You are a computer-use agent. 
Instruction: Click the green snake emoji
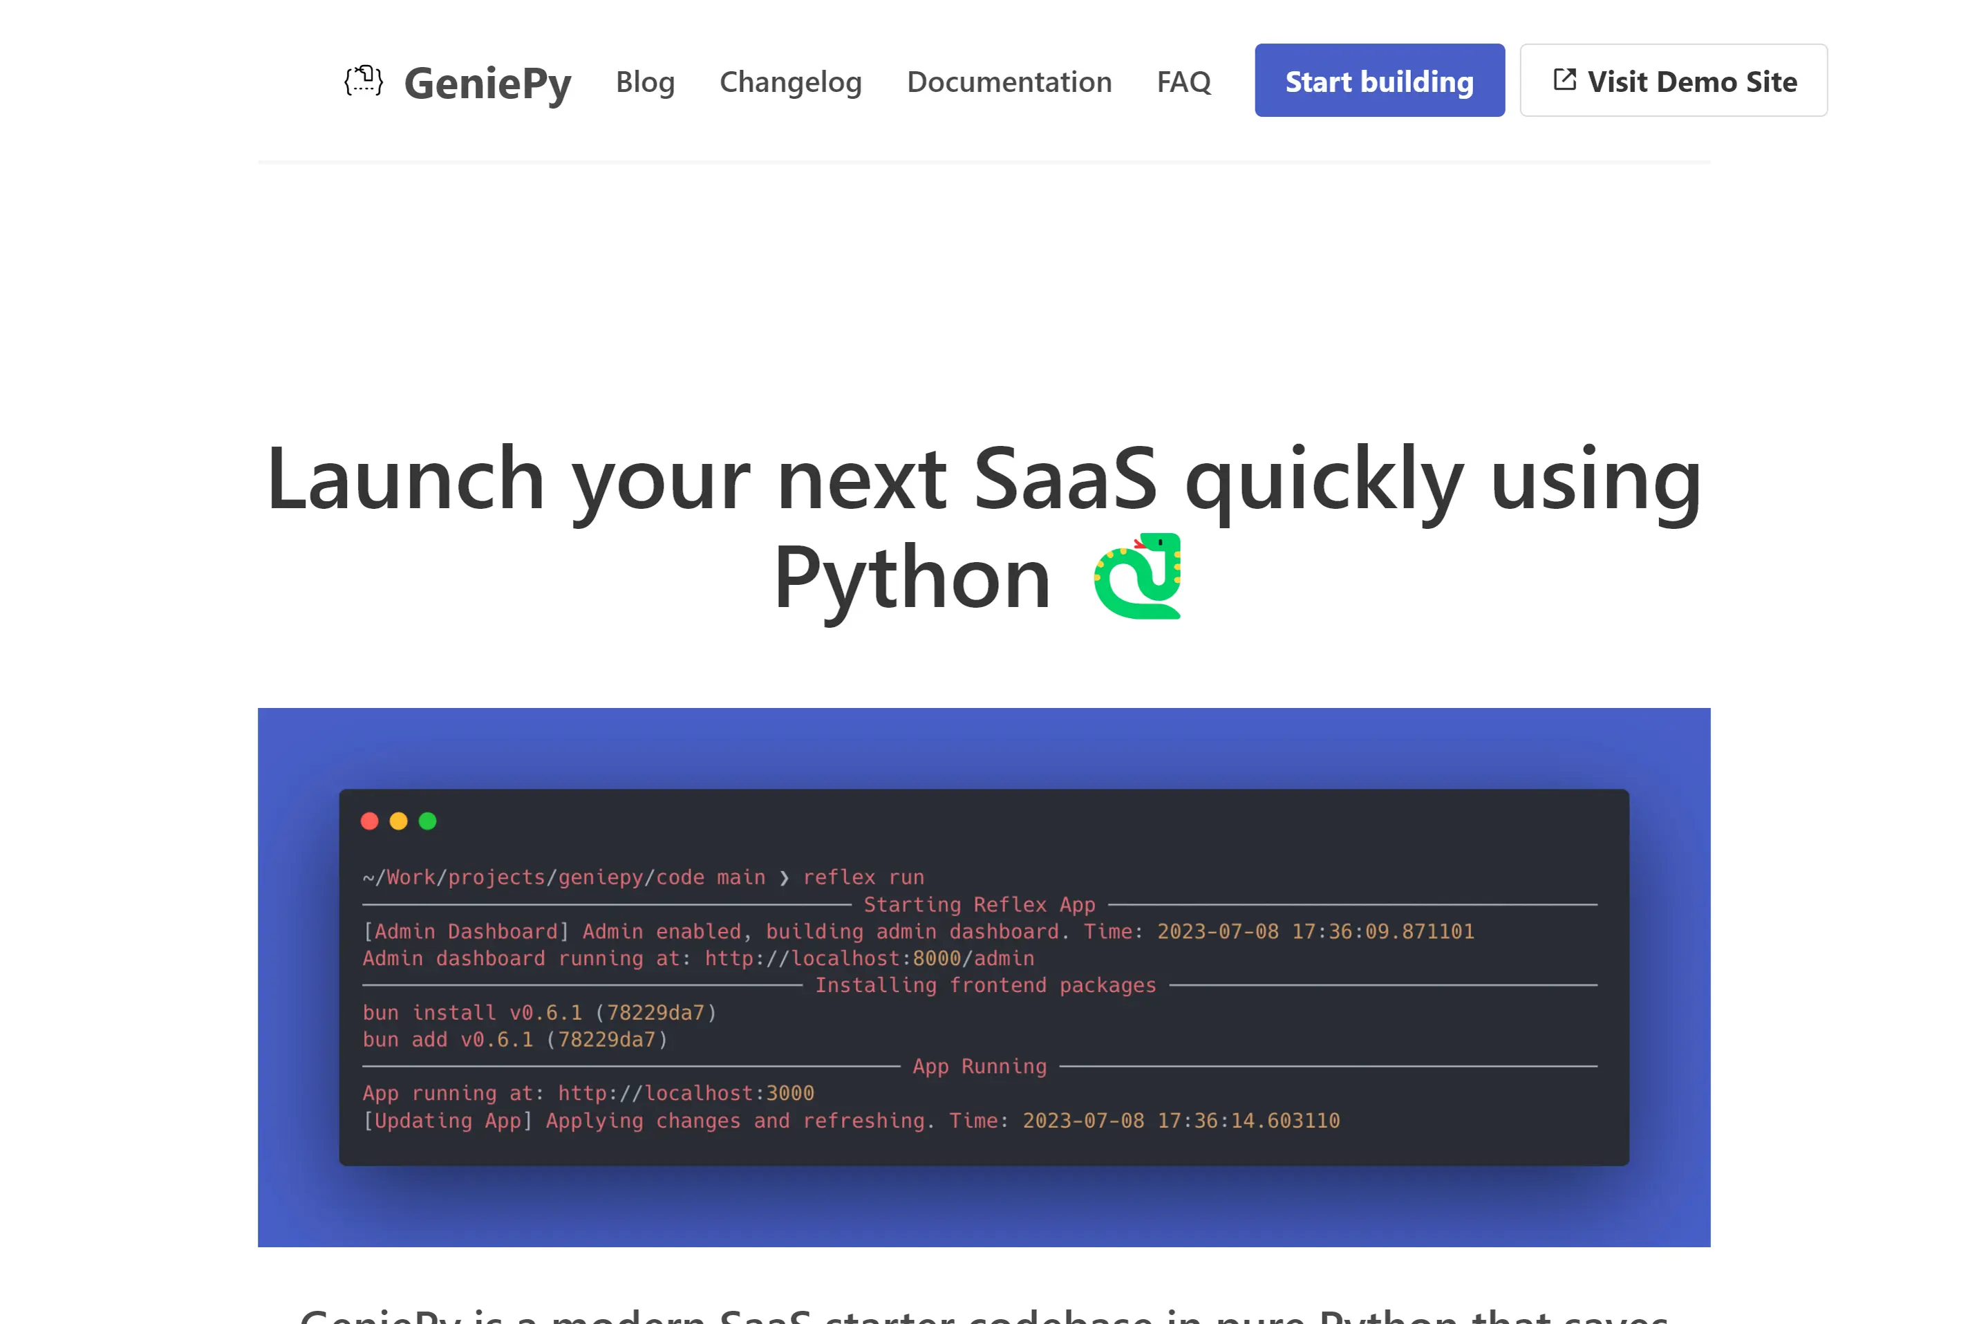point(1137,577)
